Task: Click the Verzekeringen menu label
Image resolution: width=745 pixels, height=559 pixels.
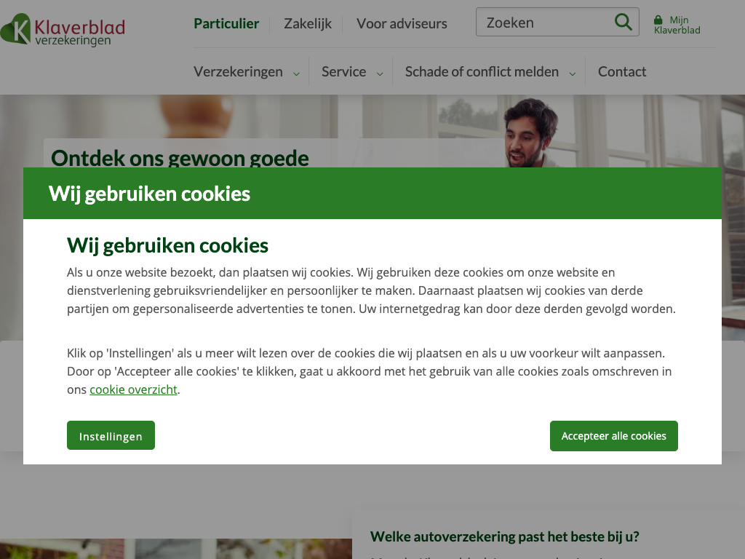Action: click(238, 72)
